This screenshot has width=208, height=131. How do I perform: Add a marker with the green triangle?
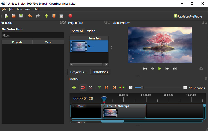99,87
